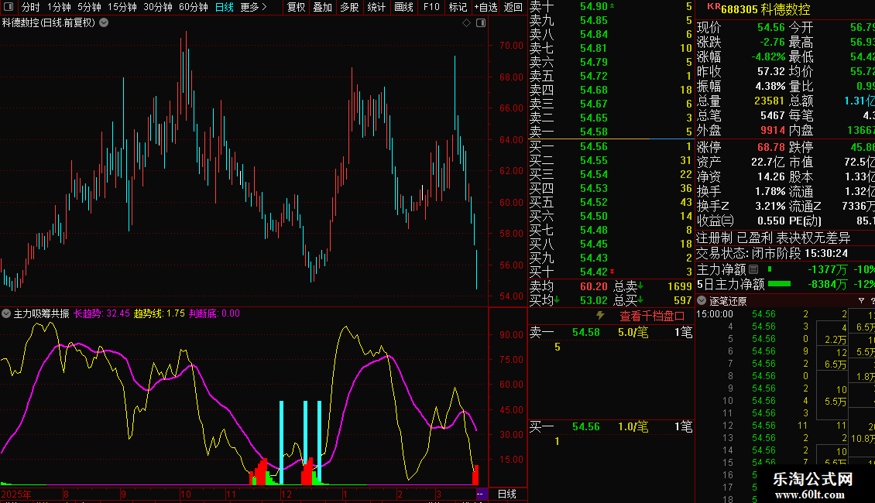The image size is (875, 503).
Task: Click 688305 科德数控 stock title
Action: tap(765, 9)
